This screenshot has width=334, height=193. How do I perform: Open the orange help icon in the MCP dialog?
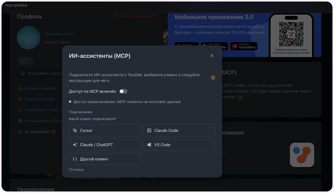[213, 78]
